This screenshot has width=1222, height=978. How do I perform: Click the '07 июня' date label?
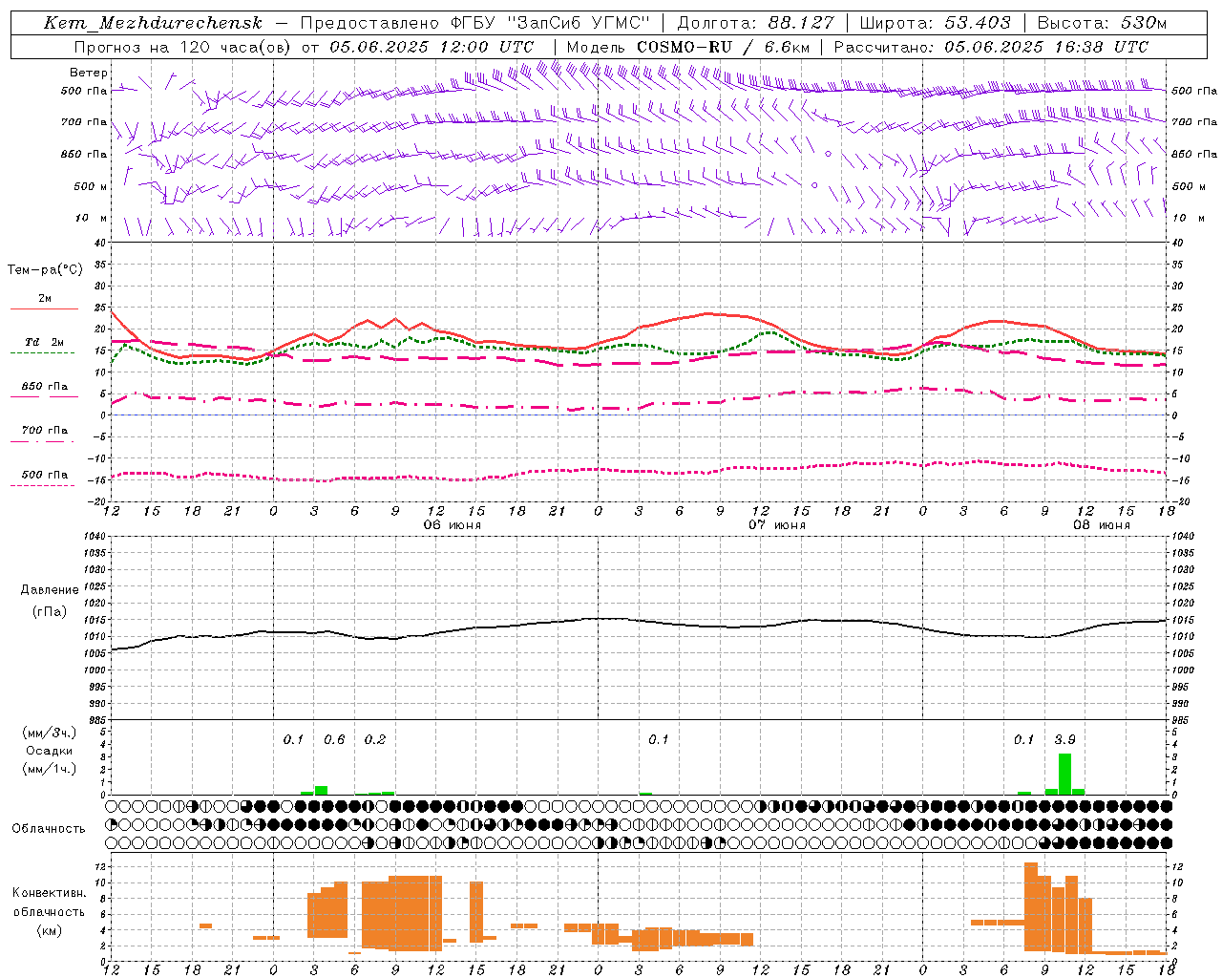pyautogui.click(x=776, y=524)
